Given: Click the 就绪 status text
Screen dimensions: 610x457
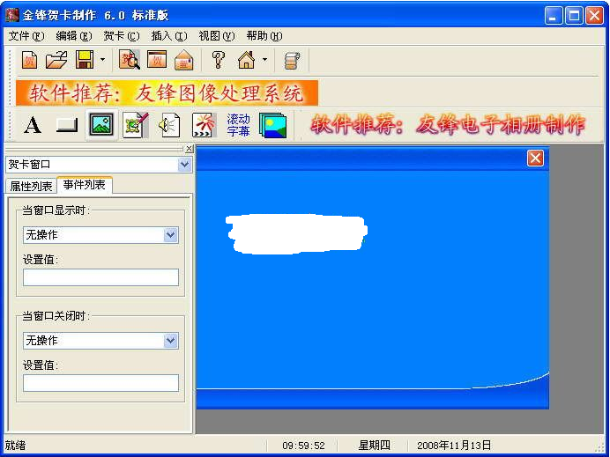Looking at the screenshot, I should [16, 446].
